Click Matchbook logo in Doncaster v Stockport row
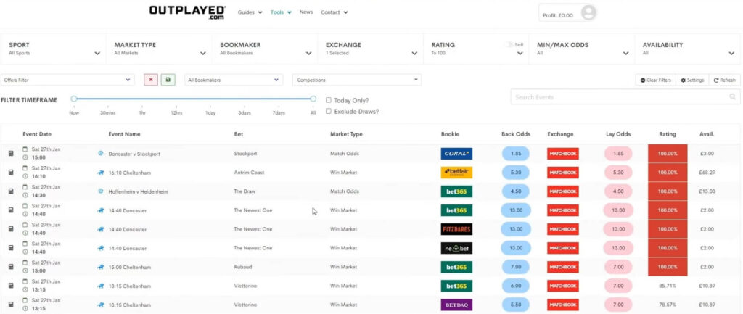This screenshot has width=743, height=314. pos(563,154)
